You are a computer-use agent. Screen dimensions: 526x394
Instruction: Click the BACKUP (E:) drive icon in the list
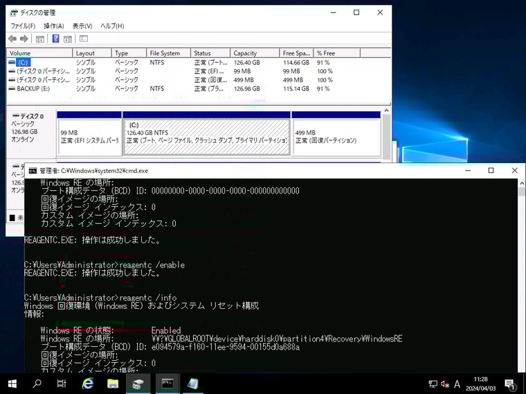12,88
